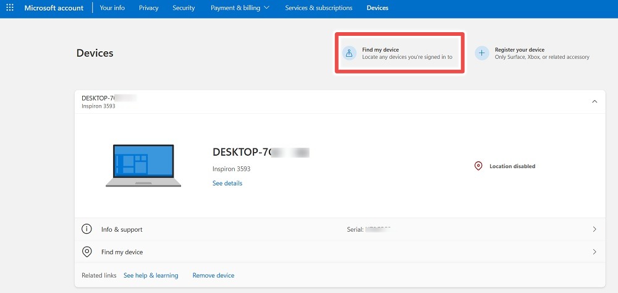The height and width of the screenshot is (293, 618).
Task: Open the See details link
Action: point(227,184)
